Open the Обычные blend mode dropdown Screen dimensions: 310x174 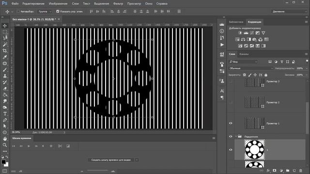tap(251, 68)
